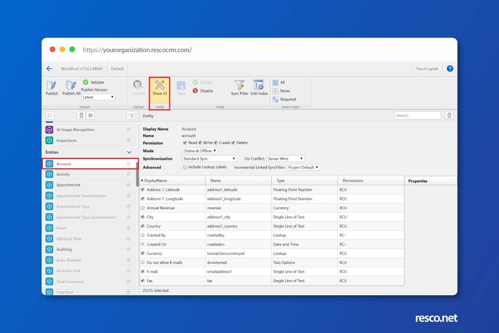The height and width of the screenshot is (333, 499).
Task: Click the Pavol Luptak user name
Action: [427, 69]
